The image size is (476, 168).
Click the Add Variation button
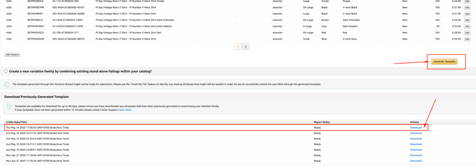tap(12, 55)
